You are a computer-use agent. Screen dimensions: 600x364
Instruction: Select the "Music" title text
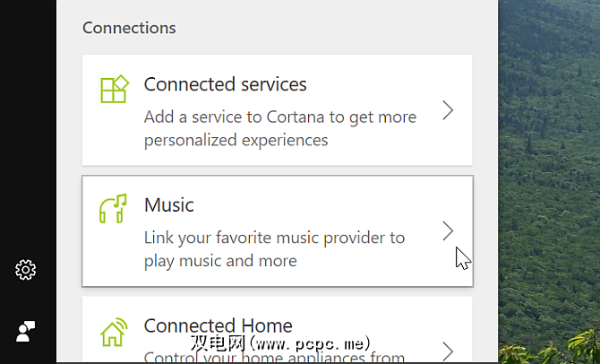coord(168,205)
